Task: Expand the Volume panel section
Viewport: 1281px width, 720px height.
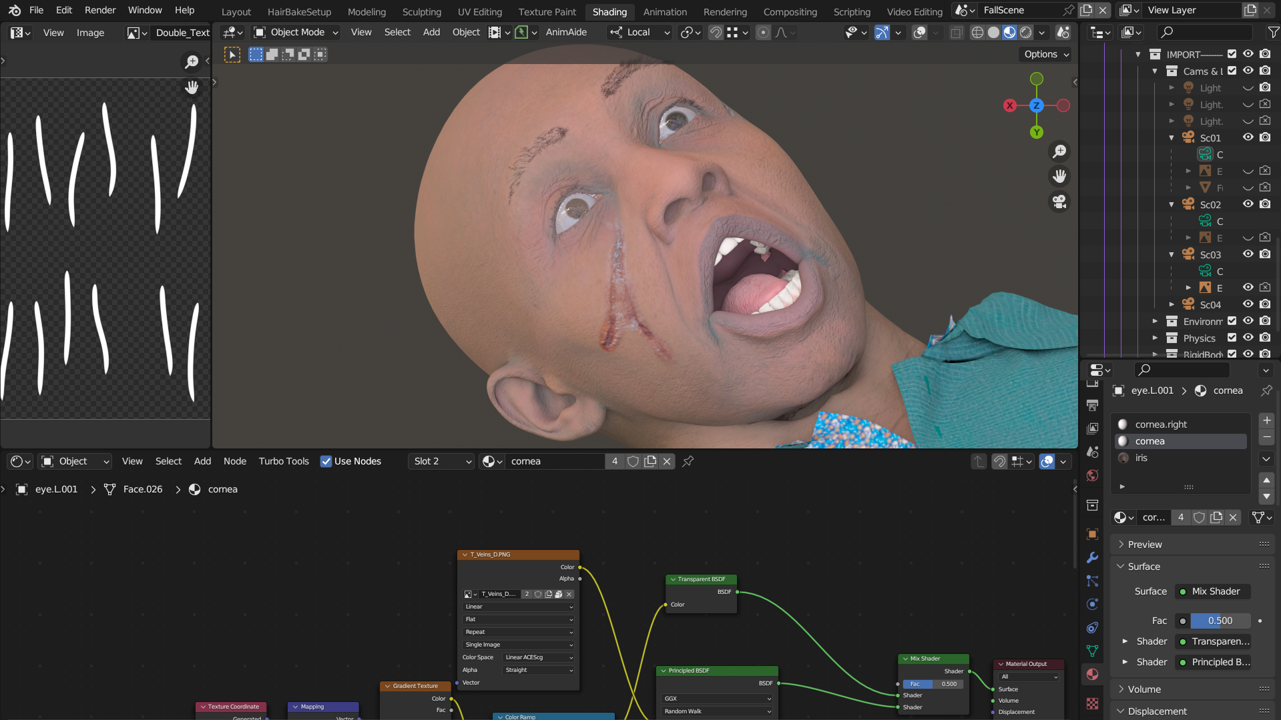Action: pyautogui.click(x=1144, y=689)
